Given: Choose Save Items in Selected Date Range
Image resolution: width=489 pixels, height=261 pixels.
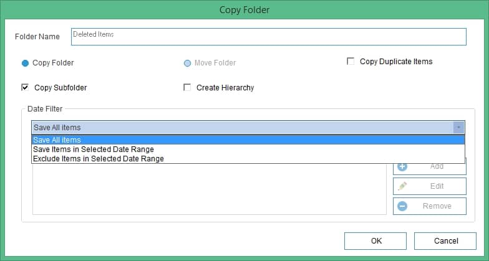Looking at the screenshot, I should [x=248, y=149].
